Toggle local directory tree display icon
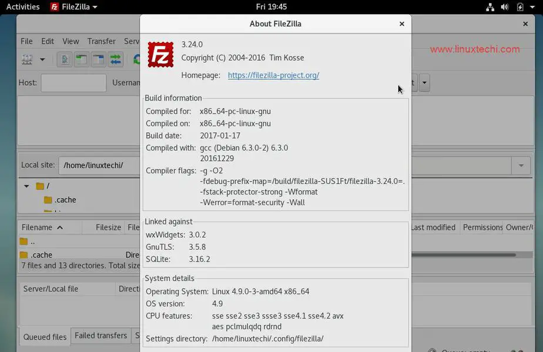The width and height of the screenshot is (543, 352). (81, 59)
